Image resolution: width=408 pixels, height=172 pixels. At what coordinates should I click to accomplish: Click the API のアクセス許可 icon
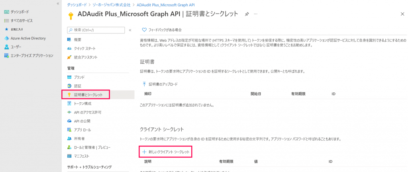69,112
